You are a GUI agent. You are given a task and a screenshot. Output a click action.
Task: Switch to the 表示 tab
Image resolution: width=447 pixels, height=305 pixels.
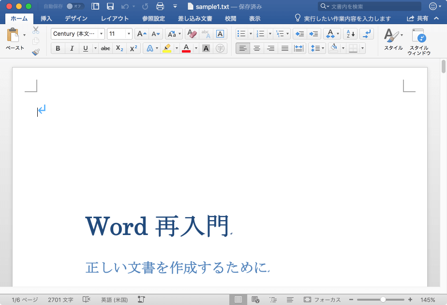(x=254, y=19)
